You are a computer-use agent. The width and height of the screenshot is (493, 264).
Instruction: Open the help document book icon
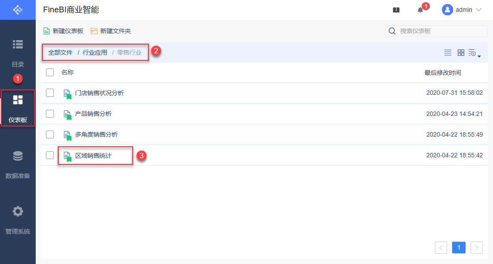pyautogui.click(x=396, y=10)
